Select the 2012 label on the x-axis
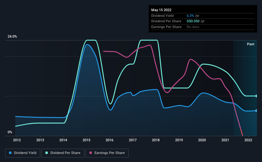The height and width of the screenshot is (162, 262). [x=17, y=140]
